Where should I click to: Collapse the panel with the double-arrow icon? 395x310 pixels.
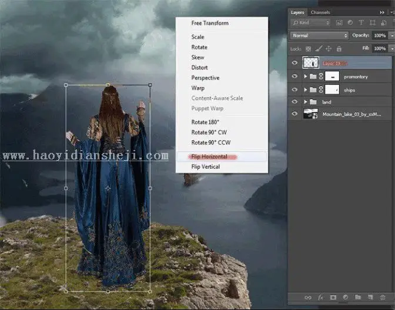382,12
